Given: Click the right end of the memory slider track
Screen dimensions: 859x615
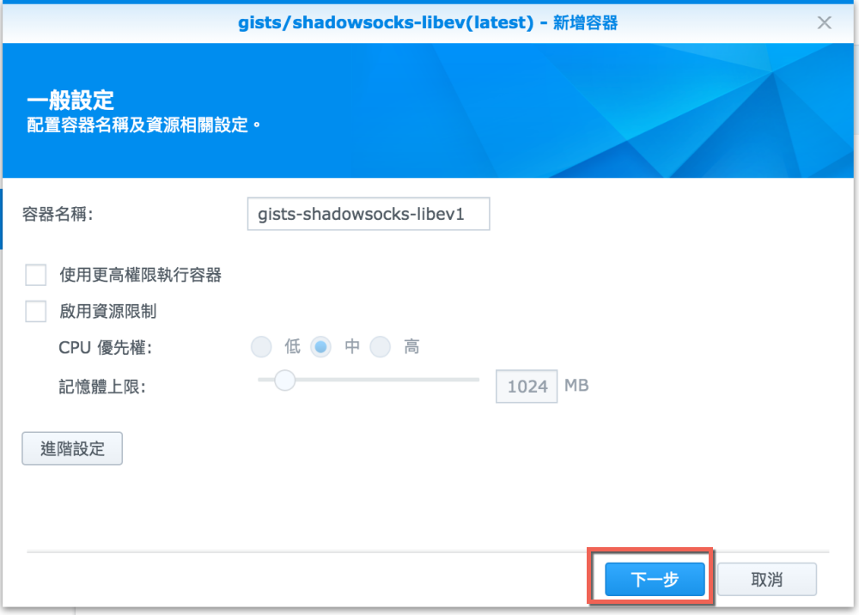Looking at the screenshot, I should pos(476,380).
